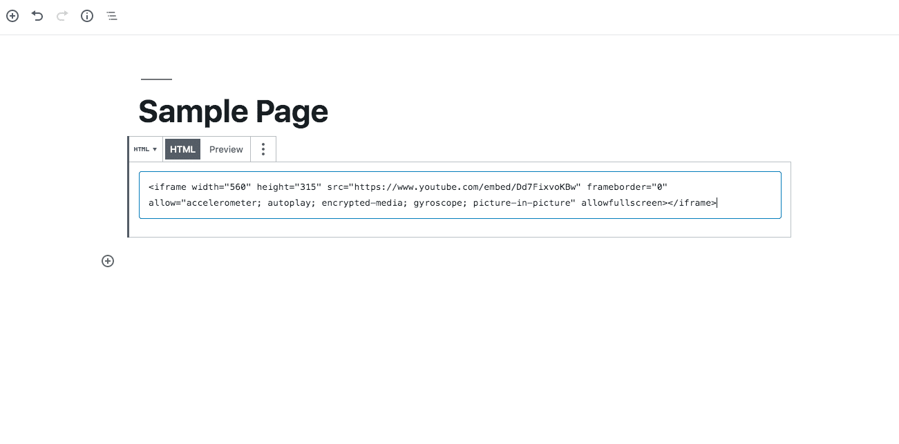Click the divider line above the page title

point(155,79)
